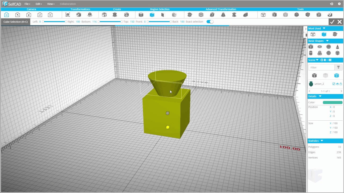Collapse the Scene panel

[x=317, y=60]
